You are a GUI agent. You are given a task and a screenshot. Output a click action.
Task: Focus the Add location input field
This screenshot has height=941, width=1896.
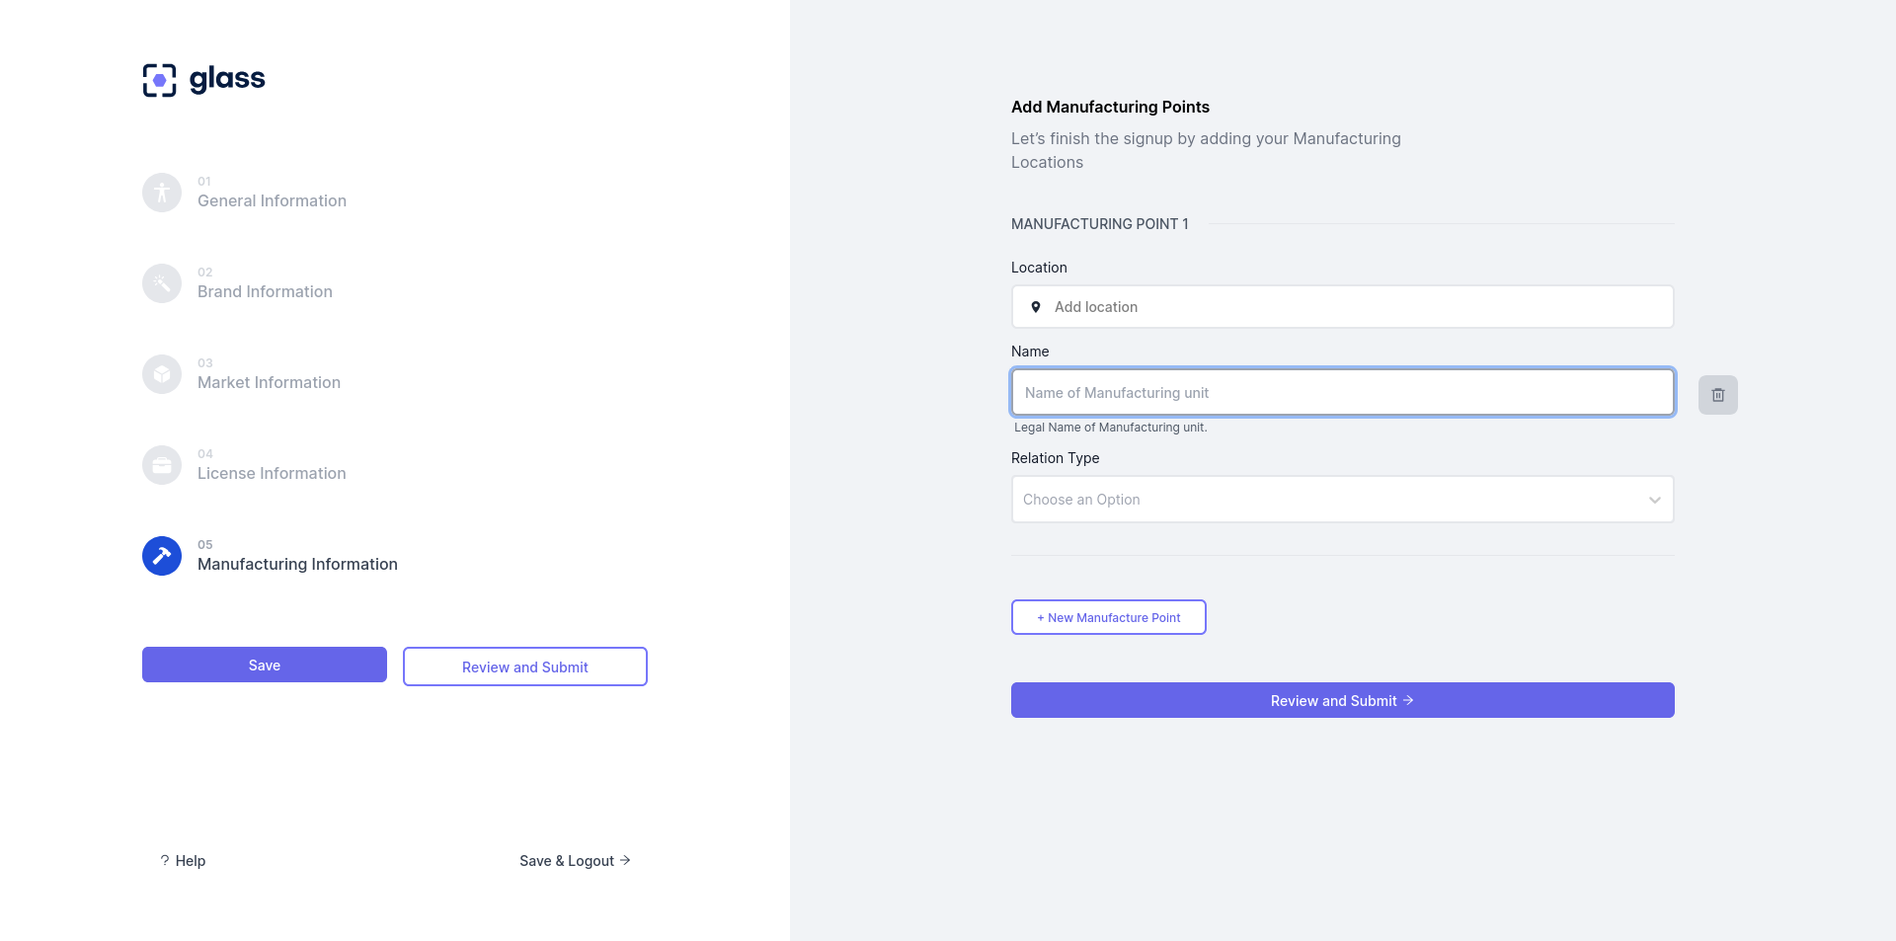click(x=1353, y=307)
